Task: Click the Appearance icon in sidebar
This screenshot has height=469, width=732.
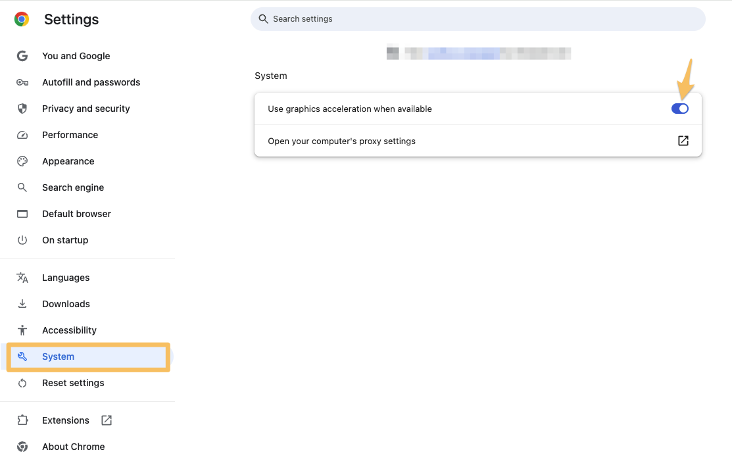Action: point(22,161)
